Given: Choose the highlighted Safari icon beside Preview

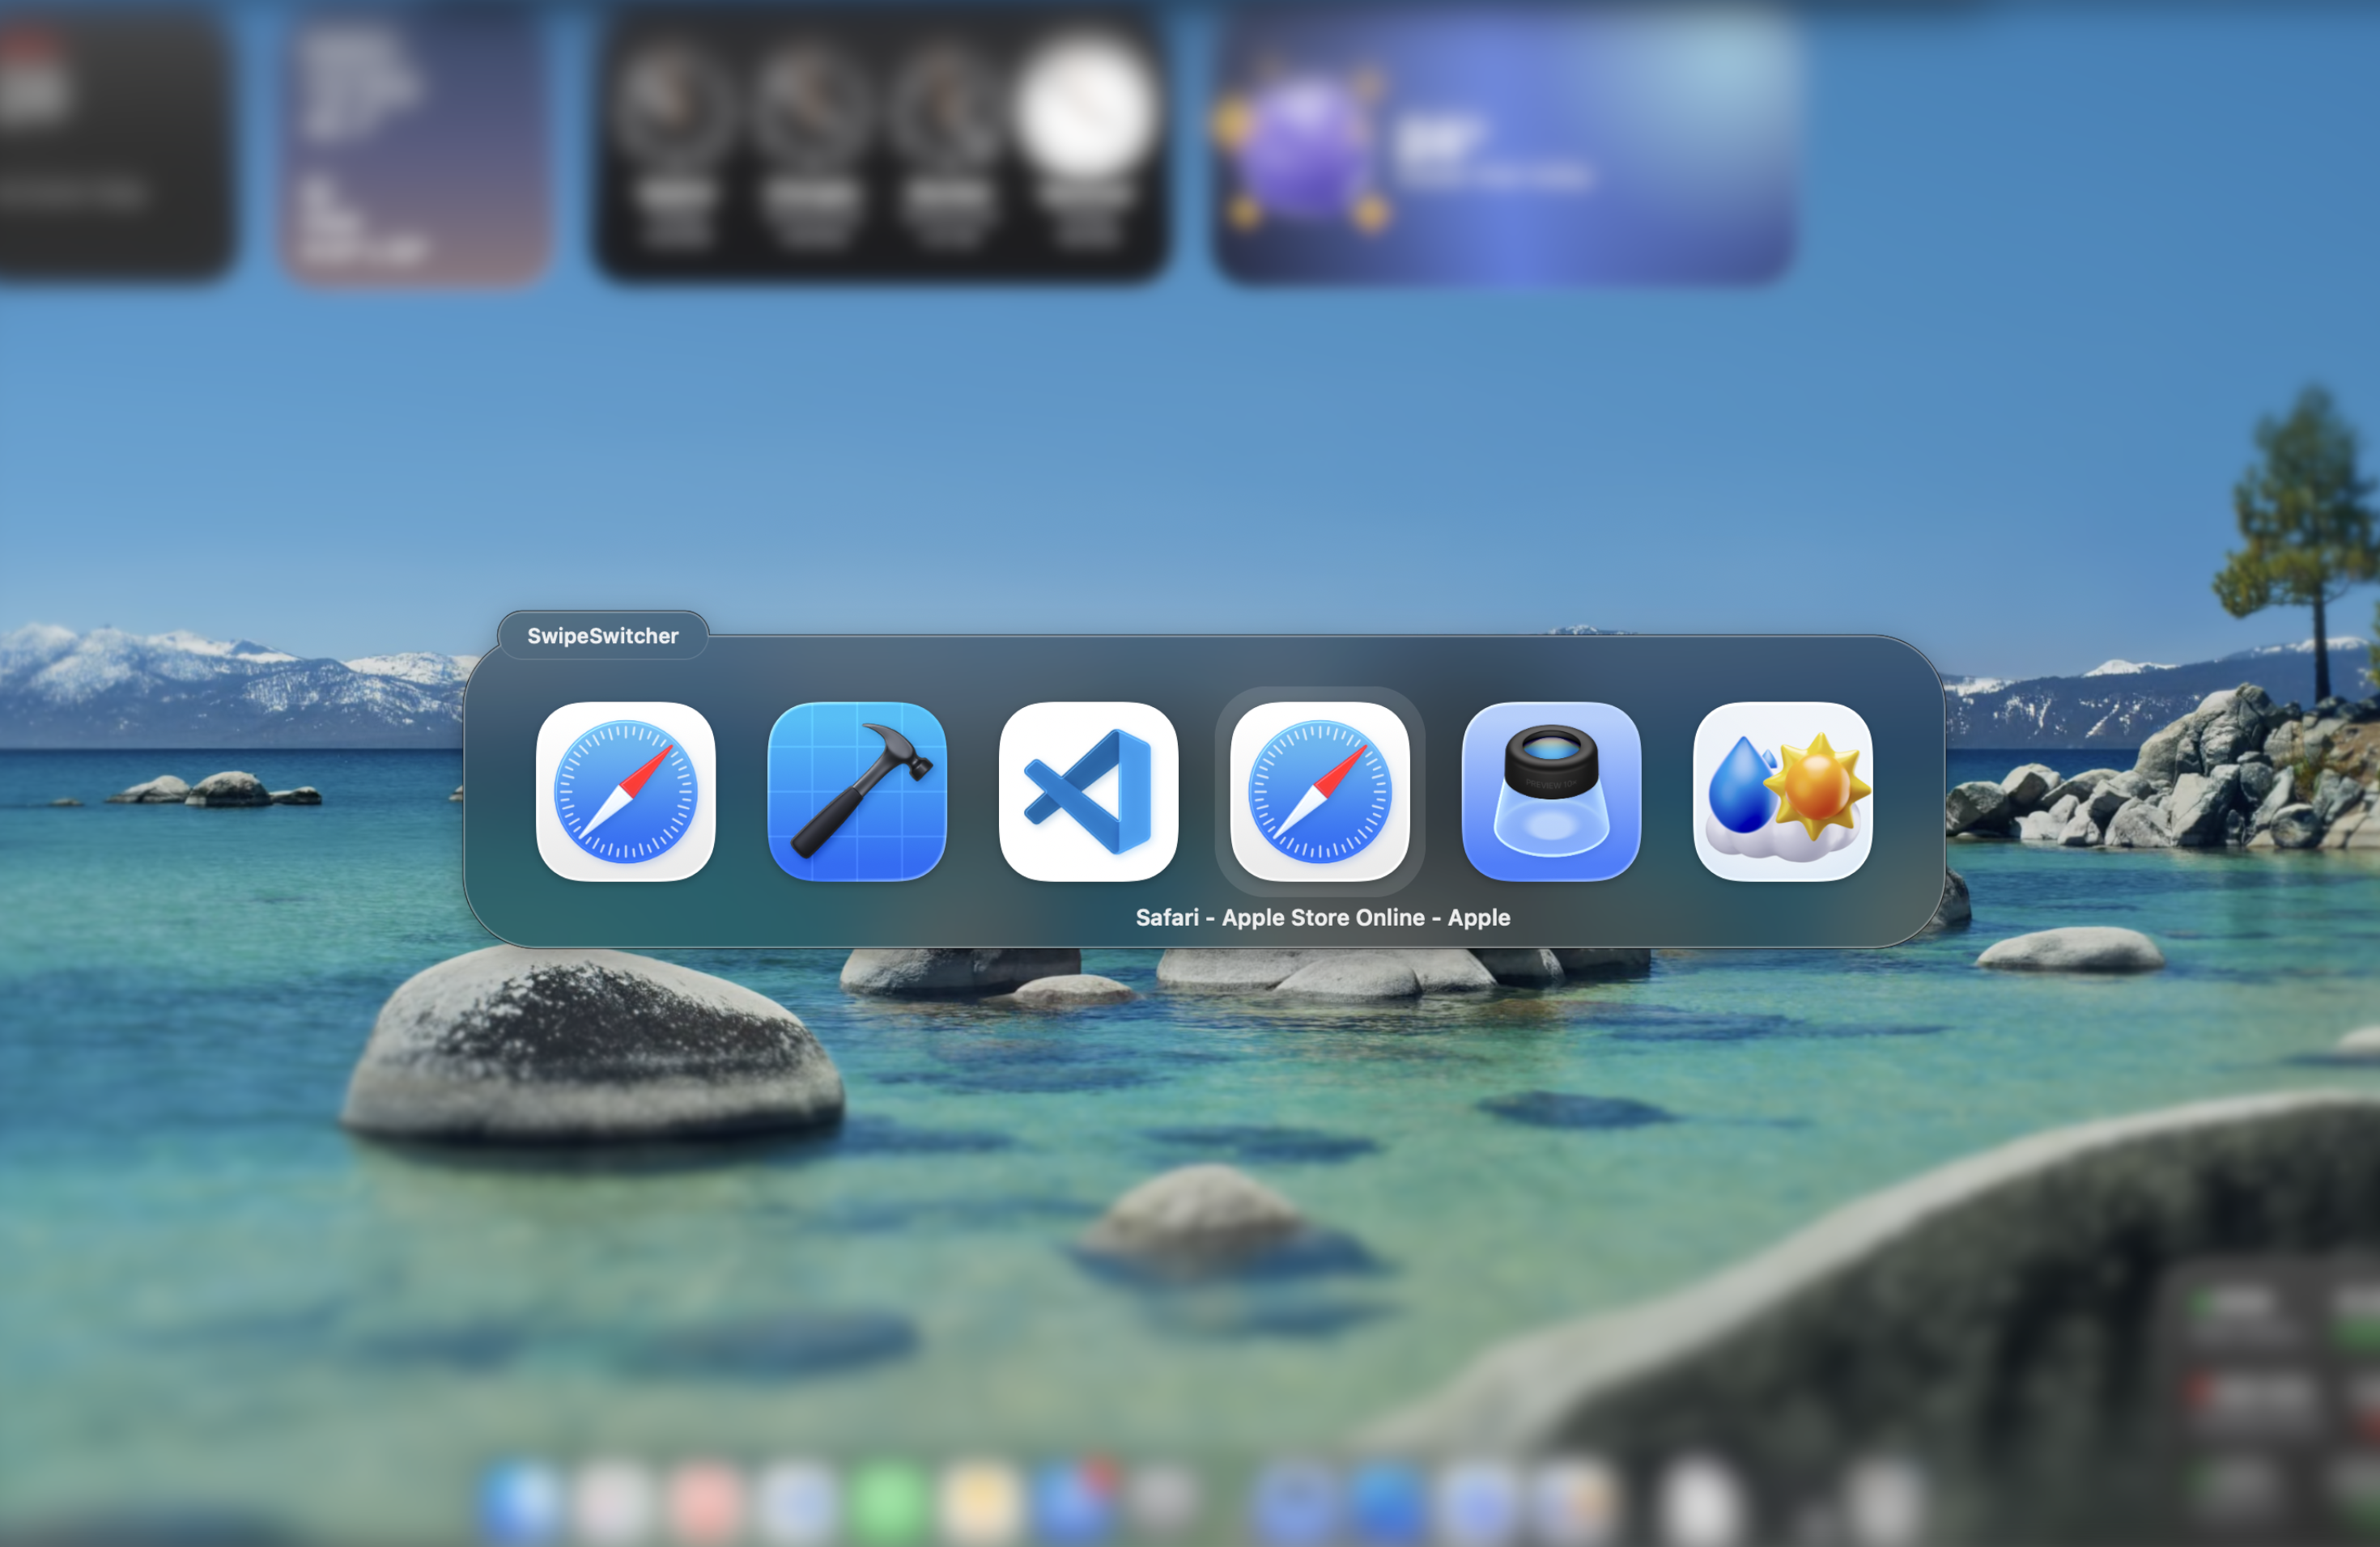Looking at the screenshot, I should pos(1320,791).
